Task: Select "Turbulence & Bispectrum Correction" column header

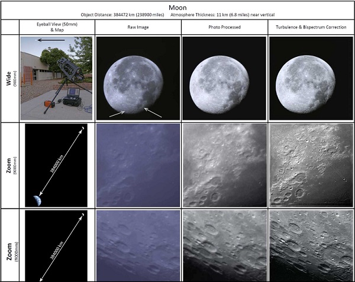Action: tap(311, 27)
